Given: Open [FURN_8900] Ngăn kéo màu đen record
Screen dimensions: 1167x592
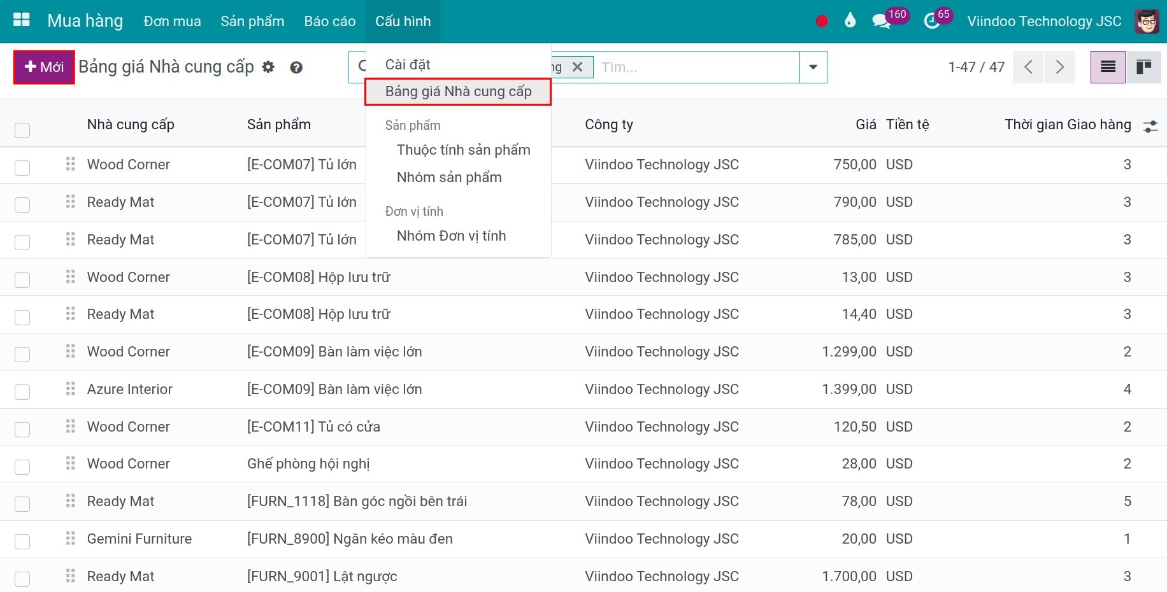Looking at the screenshot, I should pos(350,539).
